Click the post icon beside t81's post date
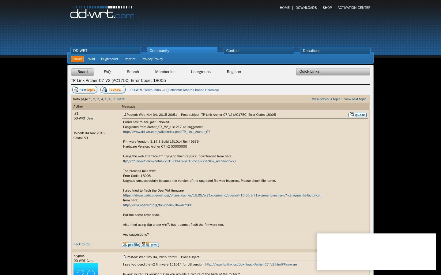 125,115
